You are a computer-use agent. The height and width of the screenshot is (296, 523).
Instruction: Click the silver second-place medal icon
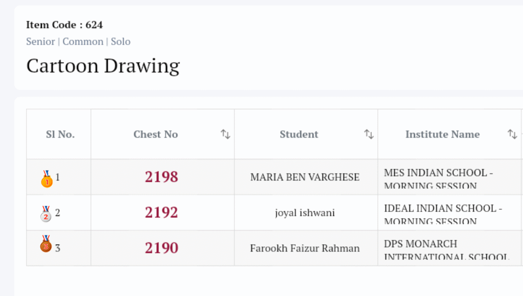[46, 214]
